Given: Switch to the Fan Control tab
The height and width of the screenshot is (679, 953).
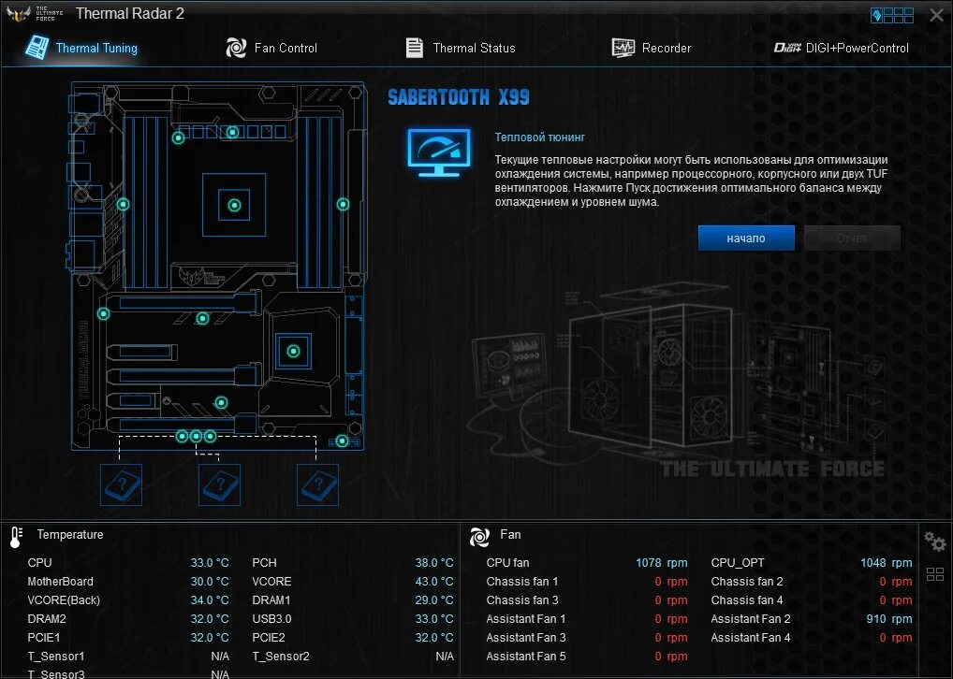Looking at the screenshot, I should coord(271,48).
